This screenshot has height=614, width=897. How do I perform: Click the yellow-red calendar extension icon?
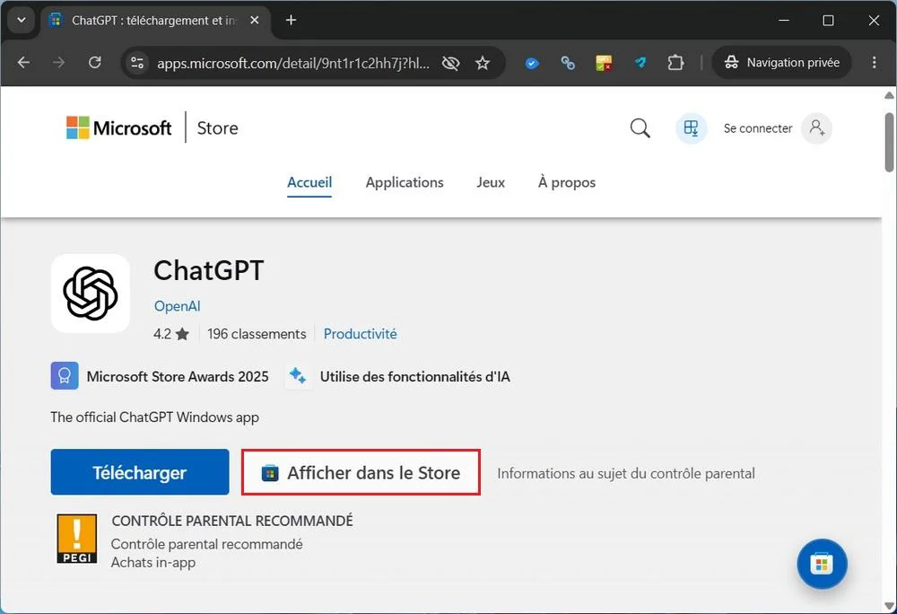tap(604, 63)
